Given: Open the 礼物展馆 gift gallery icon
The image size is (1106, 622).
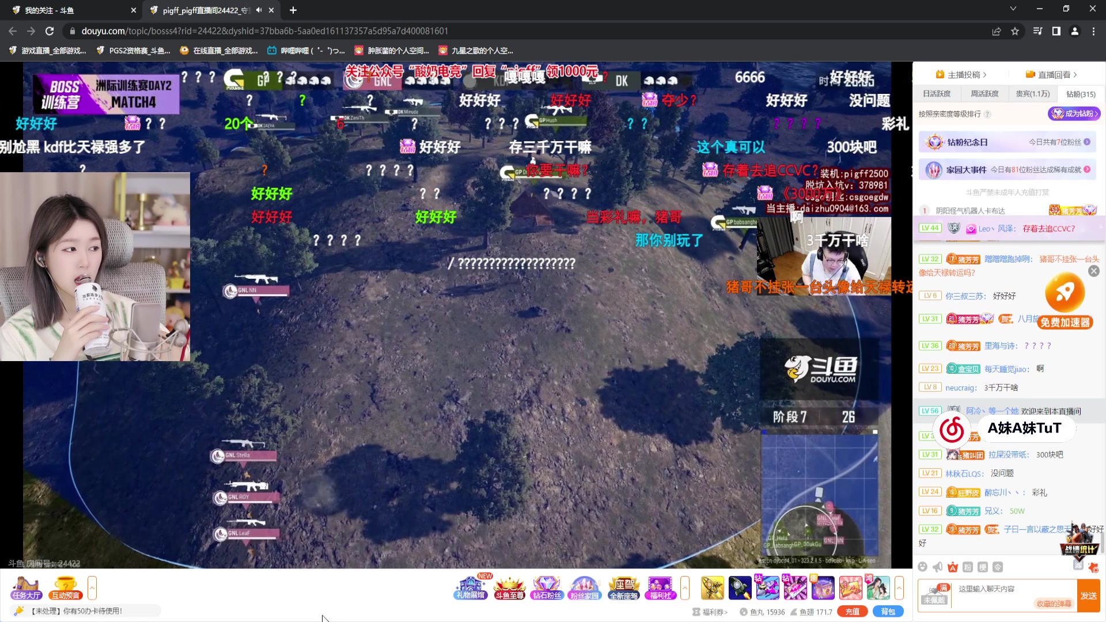Looking at the screenshot, I should point(471,588).
